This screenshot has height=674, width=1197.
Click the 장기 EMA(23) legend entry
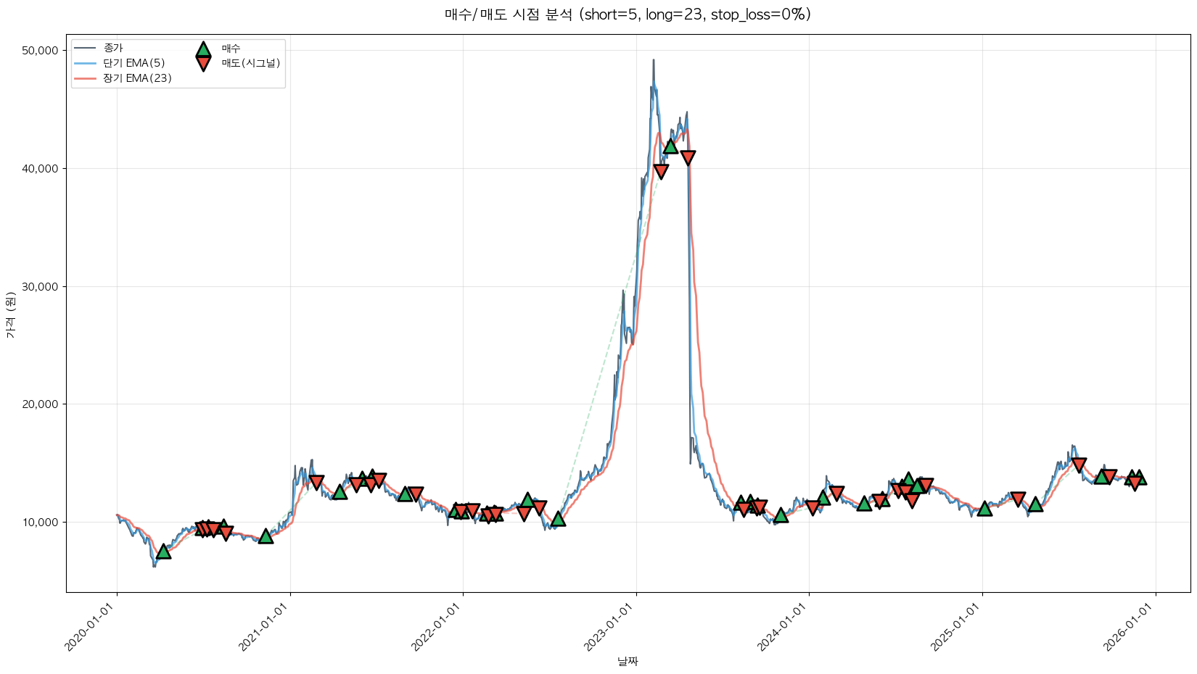tap(137, 78)
